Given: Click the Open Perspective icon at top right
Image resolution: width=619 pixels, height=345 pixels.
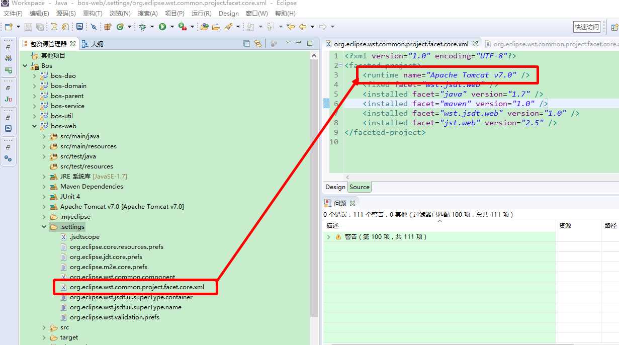Looking at the screenshot, I should (x=614, y=27).
